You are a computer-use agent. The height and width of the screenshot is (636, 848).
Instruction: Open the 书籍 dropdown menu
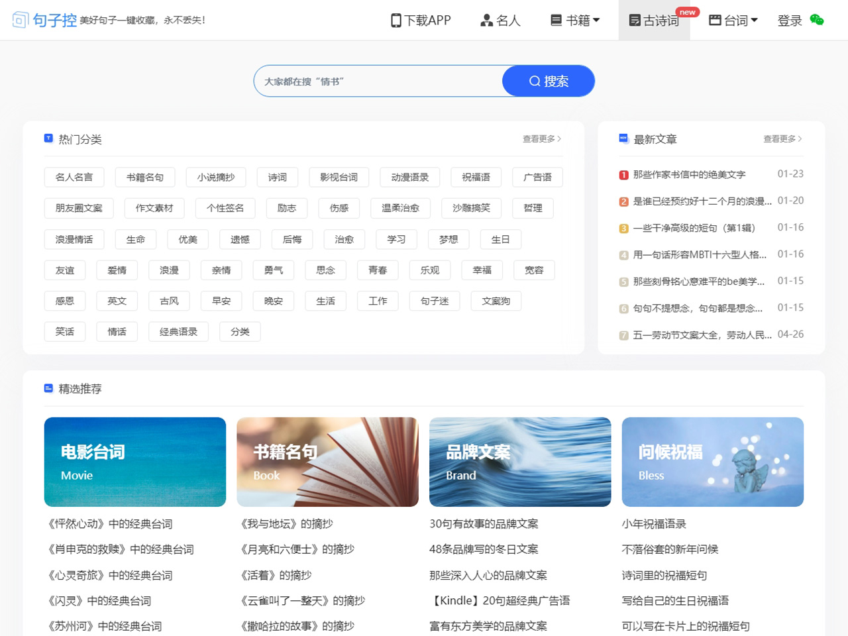pyautogui.click(x=576, y=20)
